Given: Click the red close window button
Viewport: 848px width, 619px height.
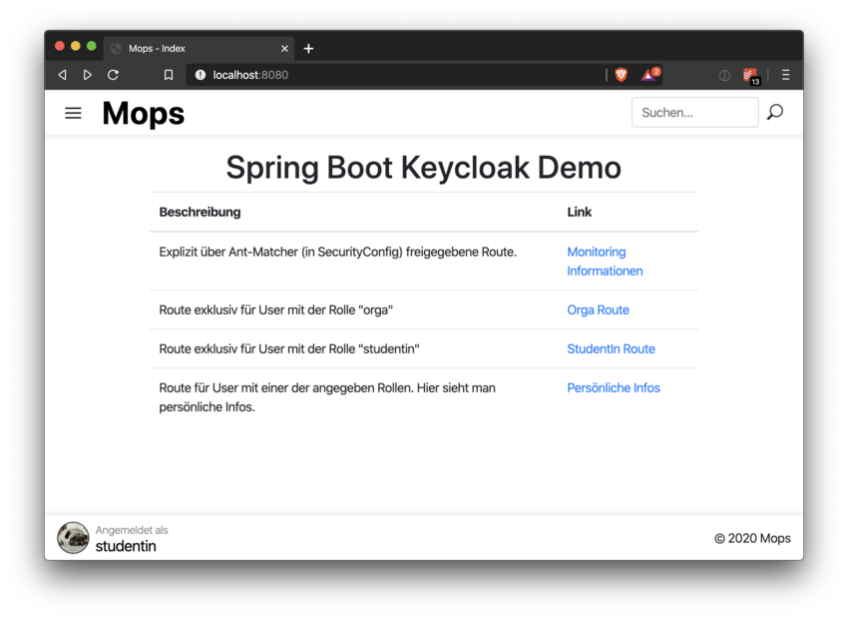Looking at the screenshot, I should (60, 47).
